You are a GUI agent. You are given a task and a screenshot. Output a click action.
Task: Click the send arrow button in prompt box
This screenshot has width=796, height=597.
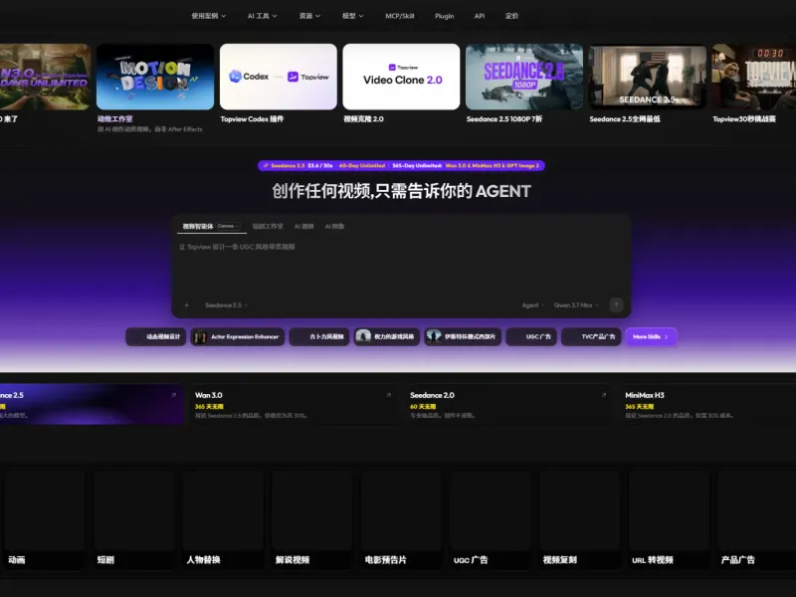616,304
